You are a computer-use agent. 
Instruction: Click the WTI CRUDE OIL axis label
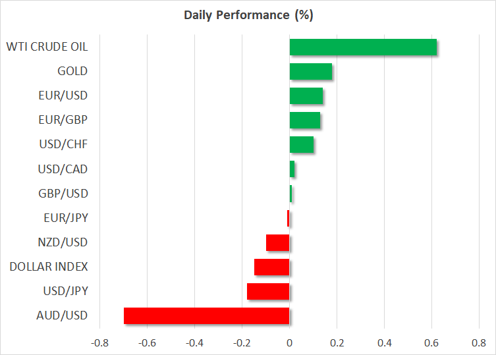pos(47,47)
